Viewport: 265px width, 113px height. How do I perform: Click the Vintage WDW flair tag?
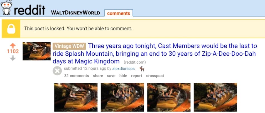(x=69, y=46)
